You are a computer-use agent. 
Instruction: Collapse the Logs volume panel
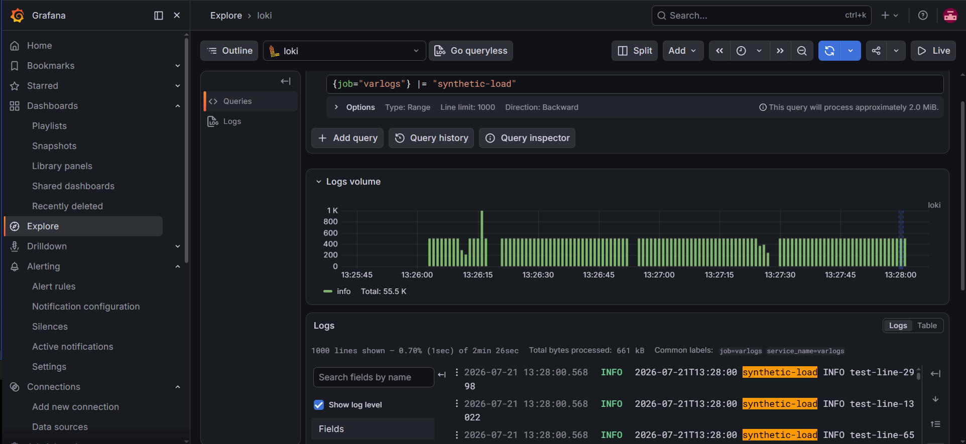(x=318, y=182)
